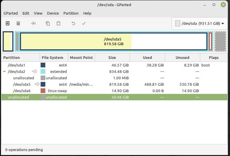
Task: Select the 1.00 MiB unallocated row
Action: (x=114, y=78)
